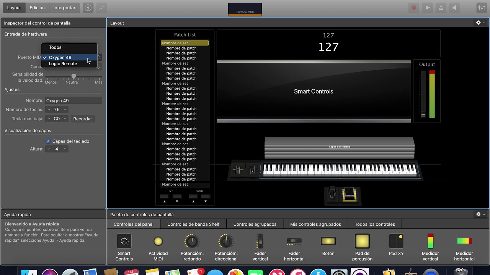Open Trash in the Dock
Viewport: 490px width, 275px height.
pyautogui.click(x=461, y=272)
